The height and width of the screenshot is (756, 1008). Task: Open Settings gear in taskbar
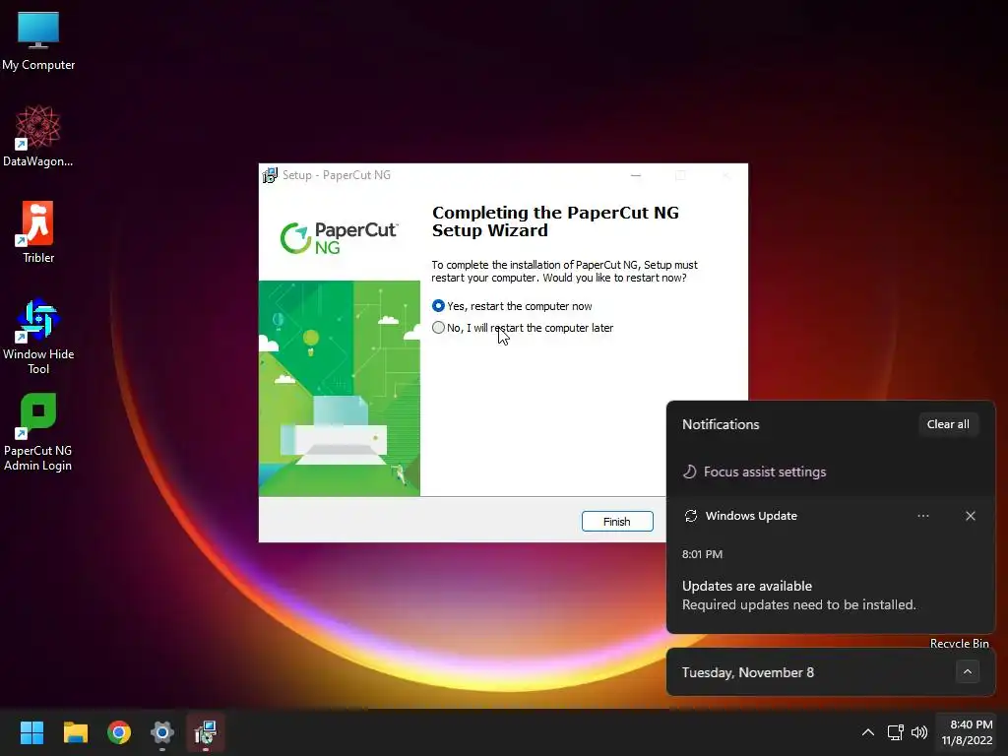[x=162, y=732]
